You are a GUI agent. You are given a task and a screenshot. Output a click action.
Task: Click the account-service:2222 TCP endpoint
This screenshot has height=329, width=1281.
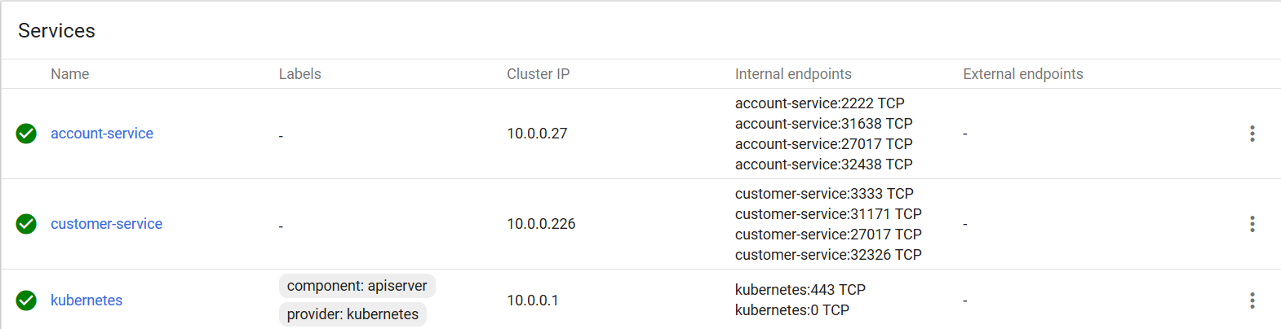(x=819, y=103)
